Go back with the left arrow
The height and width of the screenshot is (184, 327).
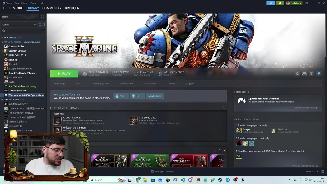pyautogui.click(x=4, y=8)
